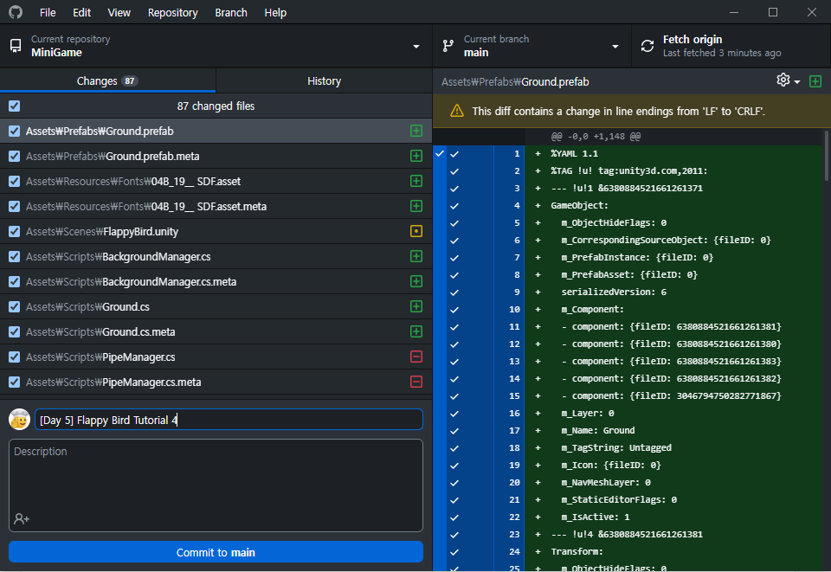Image resolution: width=831 pixels, height=572 pixels.
Task: Click the current repository computer icon
Action: tap(16, 46)
